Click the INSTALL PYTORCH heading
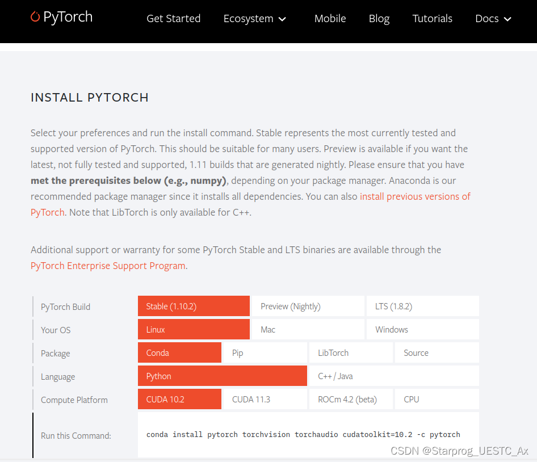This screenshot has width=537, height=462. tap(89, 97)
